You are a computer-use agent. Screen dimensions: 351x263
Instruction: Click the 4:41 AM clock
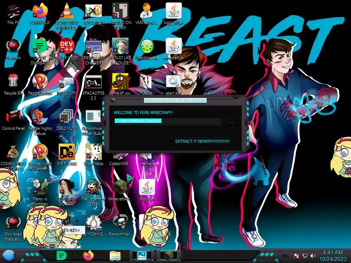click(x=332, y=252)
